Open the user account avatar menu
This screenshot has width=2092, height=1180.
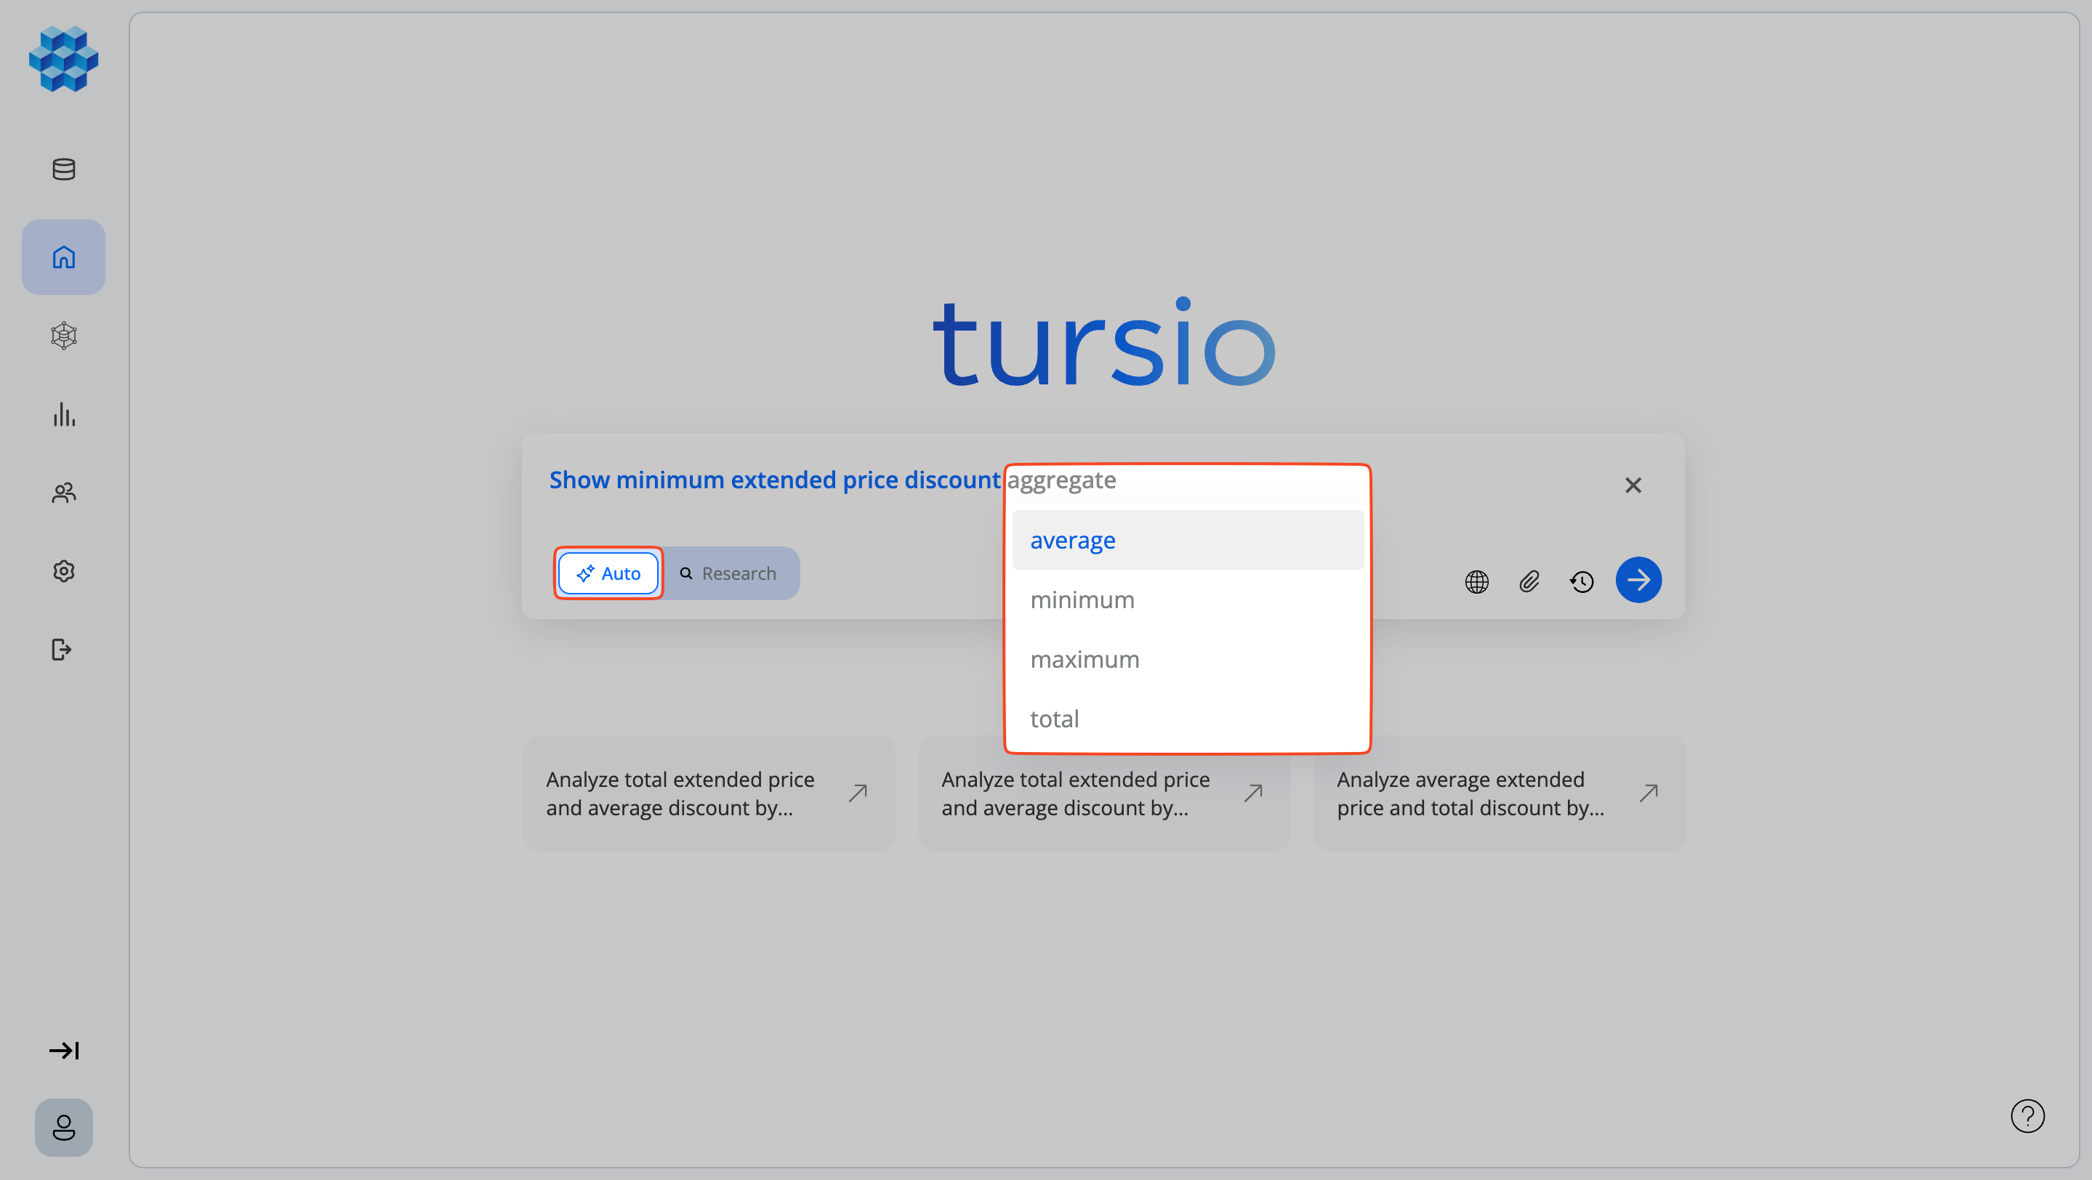click(63, 1127)
